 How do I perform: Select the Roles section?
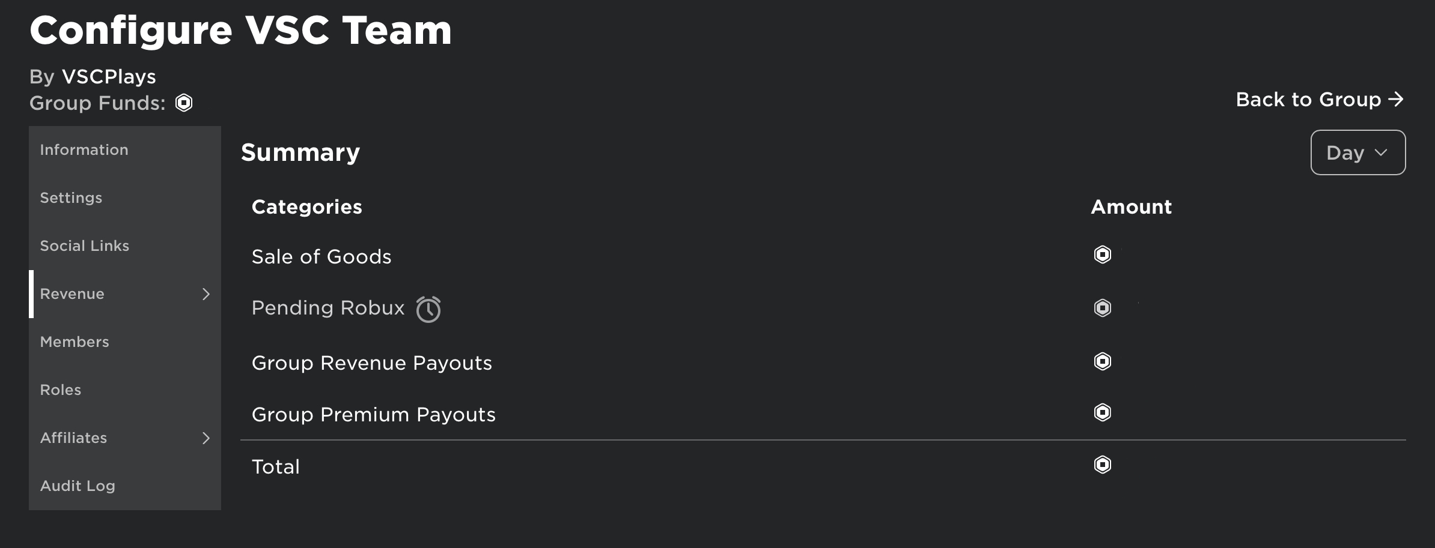point(60,390)
